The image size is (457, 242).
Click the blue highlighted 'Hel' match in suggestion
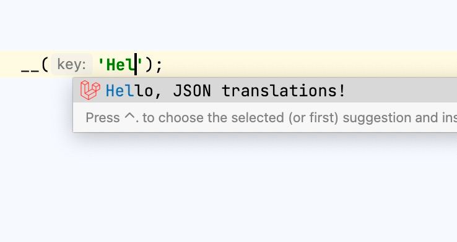(x=120, y=91)
